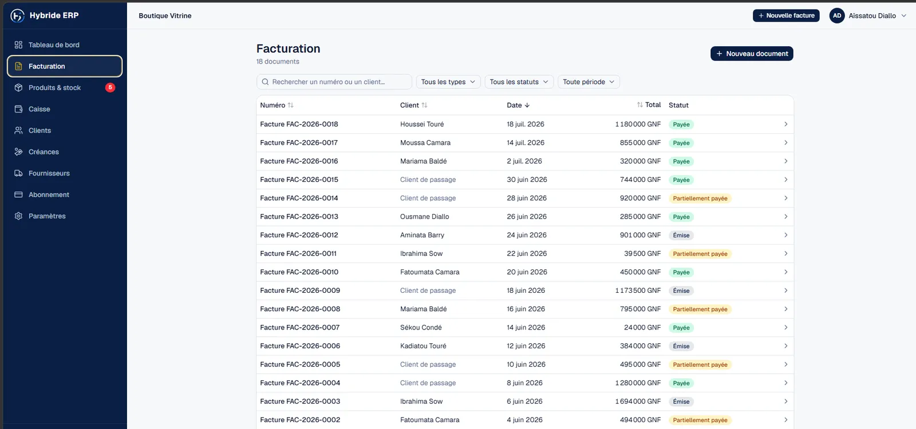The width and height of the screenshot is (916, 429).
Task: Click the Nouvelle facture button
Action: (x=786, y=15)
